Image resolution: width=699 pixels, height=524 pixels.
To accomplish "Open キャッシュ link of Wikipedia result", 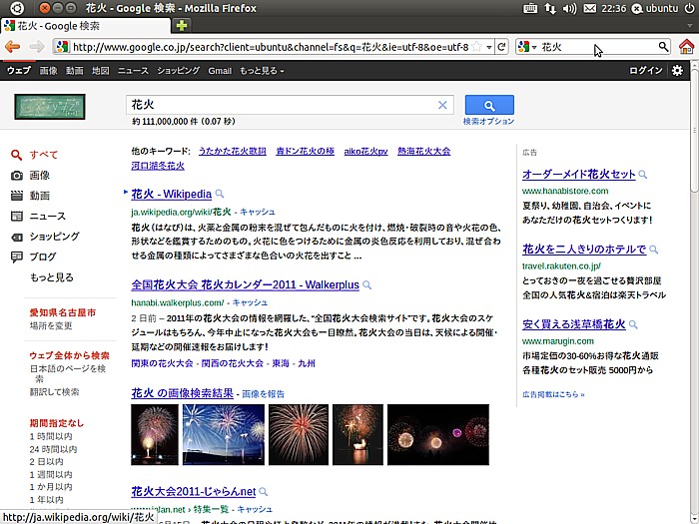I will click(258, 212).
